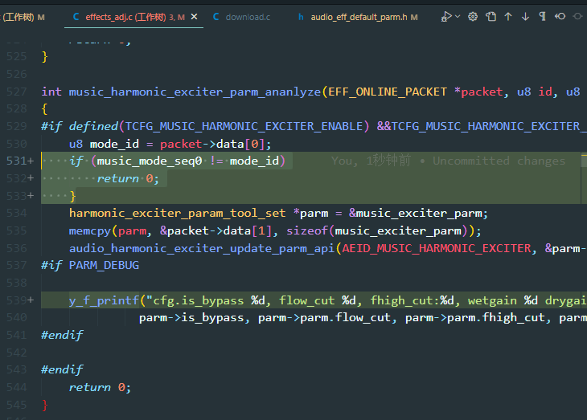This screenshot has height=420, width=587.
Task: Click the music_harmonic_exciter_parm_ananlyze function name
Action: [195, 92]
